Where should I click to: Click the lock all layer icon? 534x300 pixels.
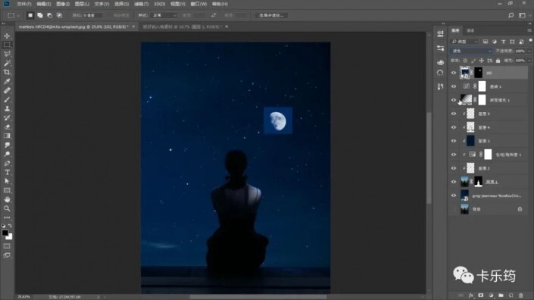coord(498,61)
